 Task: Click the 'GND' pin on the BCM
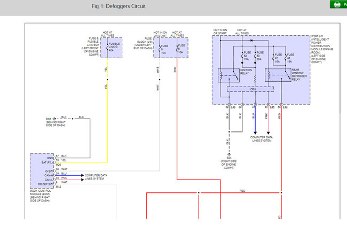[50, 158]
